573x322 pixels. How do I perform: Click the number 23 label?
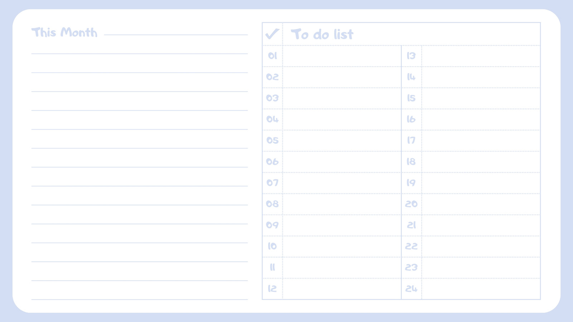point(411,267)
